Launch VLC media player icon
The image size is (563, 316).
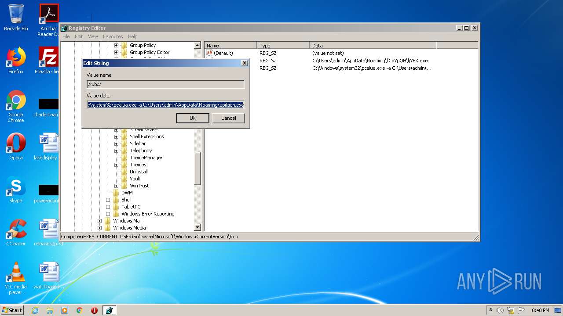(16, 278)
